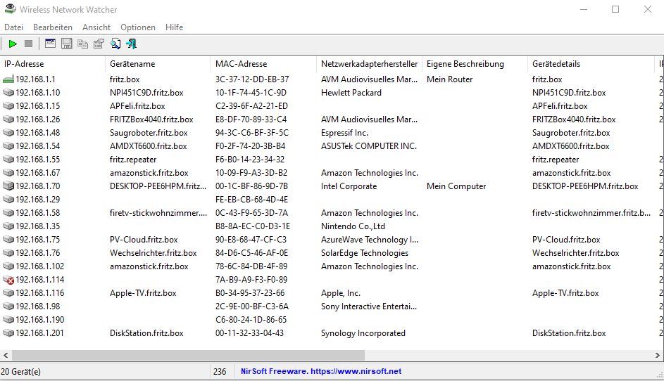This screenshot has height=381, width=664.
Task: Select the firetv-stickwohnzimmer device name
Action: click(x=158, y=213)
